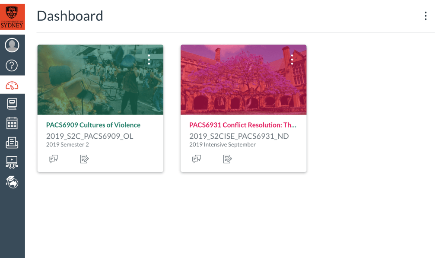Image resolution: width=442 pixels, height=258 pixels.
Task: Click the University of Sydney logo
Action: tap(12, 17)
